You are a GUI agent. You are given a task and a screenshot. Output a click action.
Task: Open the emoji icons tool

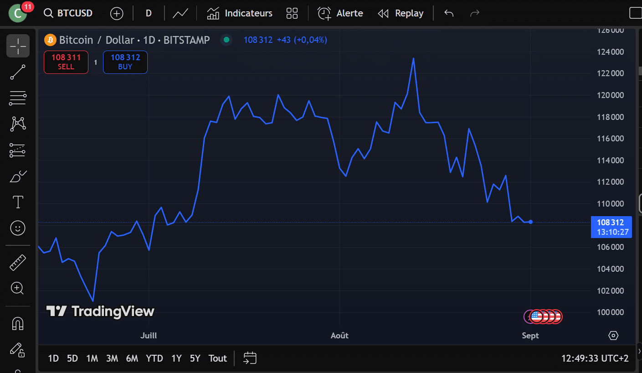tap(18, 228)
